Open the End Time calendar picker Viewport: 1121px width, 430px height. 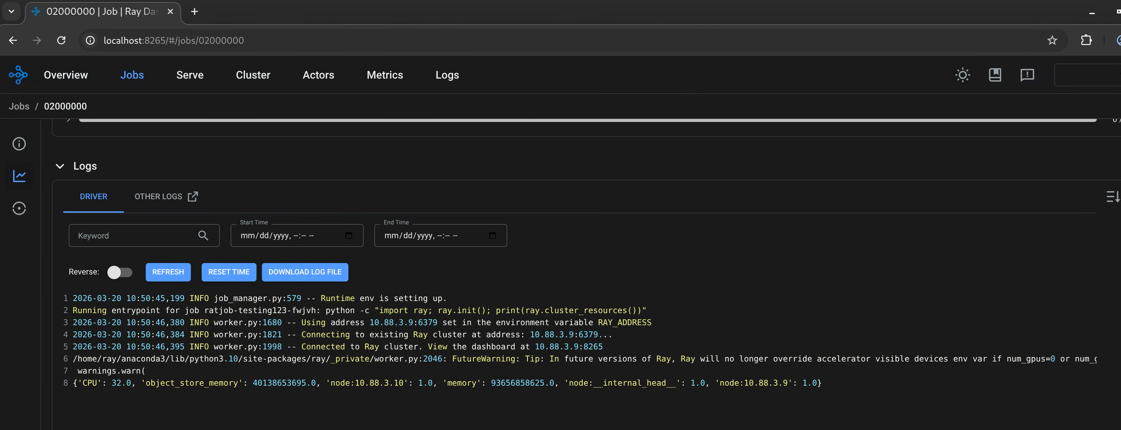(492, 235)
